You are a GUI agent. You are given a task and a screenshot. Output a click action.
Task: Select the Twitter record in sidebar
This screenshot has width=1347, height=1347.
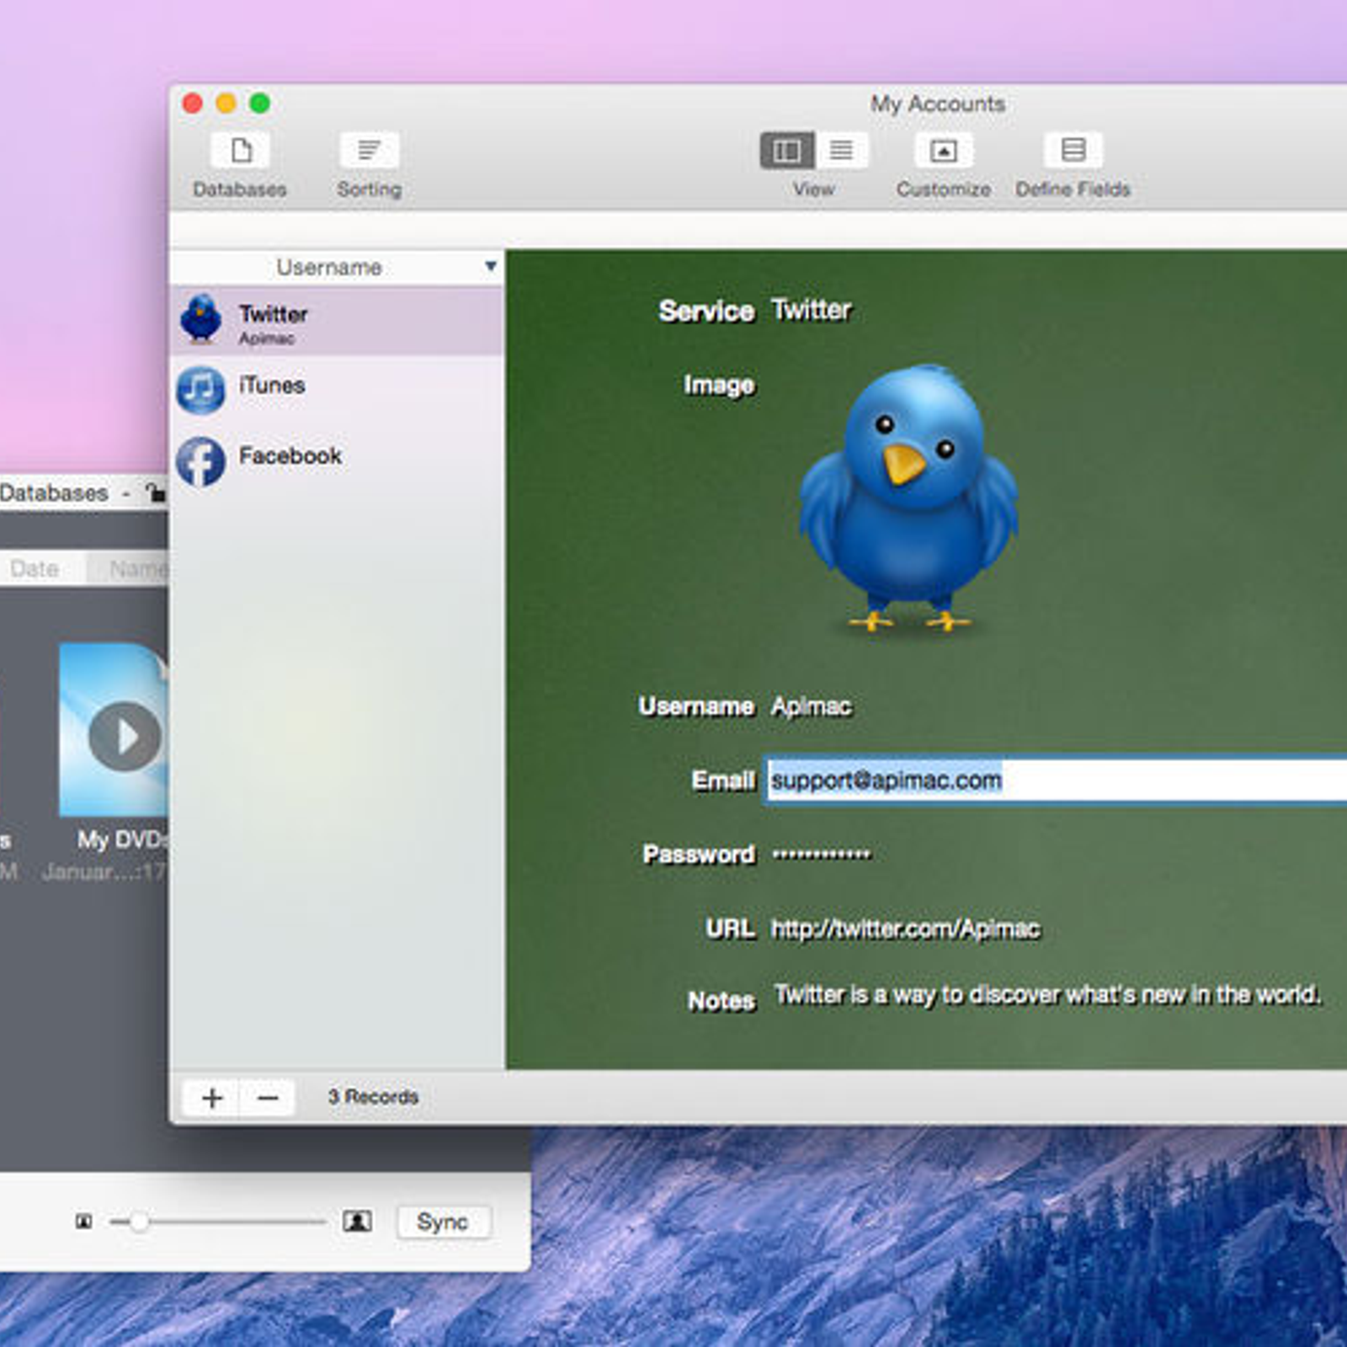pos(337,321)
